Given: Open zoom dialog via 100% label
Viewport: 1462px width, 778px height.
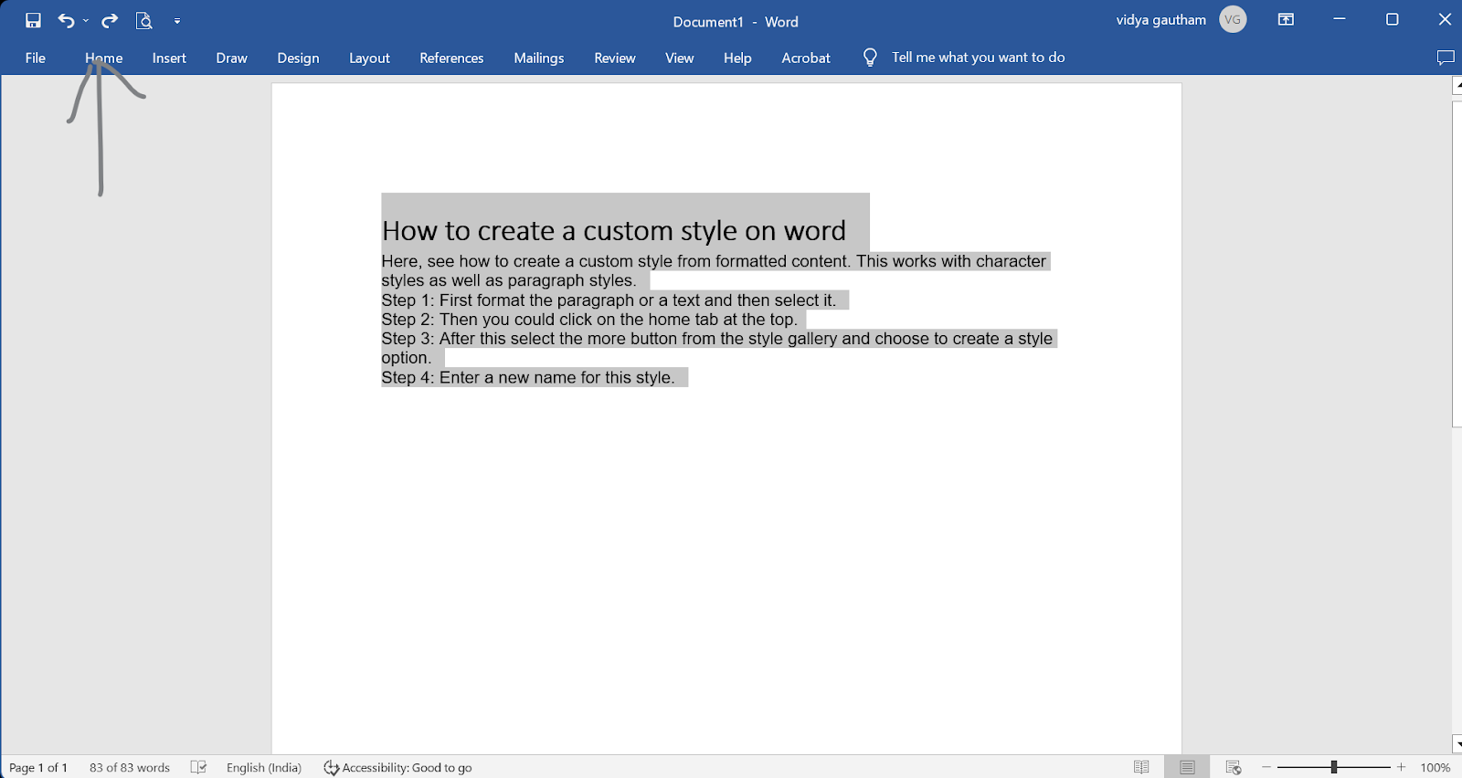Looking at the screenshot, I should (1436, 768).
